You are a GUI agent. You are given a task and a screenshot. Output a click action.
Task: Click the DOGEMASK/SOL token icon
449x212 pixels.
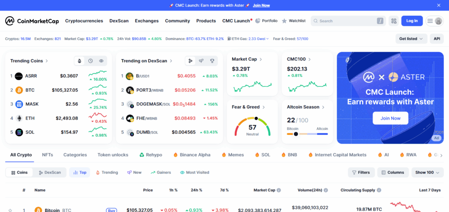(x=130, y=104)
